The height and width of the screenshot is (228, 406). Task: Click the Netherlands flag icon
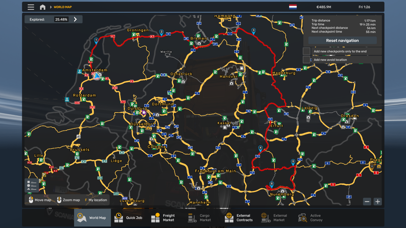pyautogui.click(x=293, y=7)
